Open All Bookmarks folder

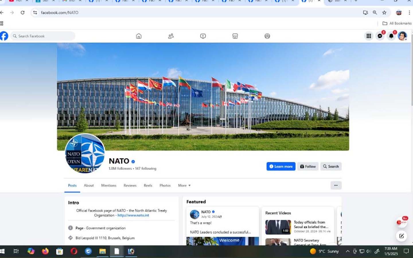(397, 23)
